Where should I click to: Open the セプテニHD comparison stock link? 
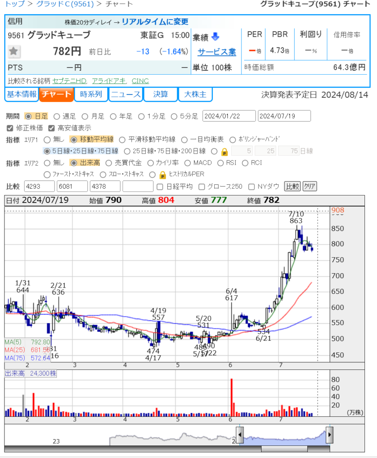(x=69, y=81)
